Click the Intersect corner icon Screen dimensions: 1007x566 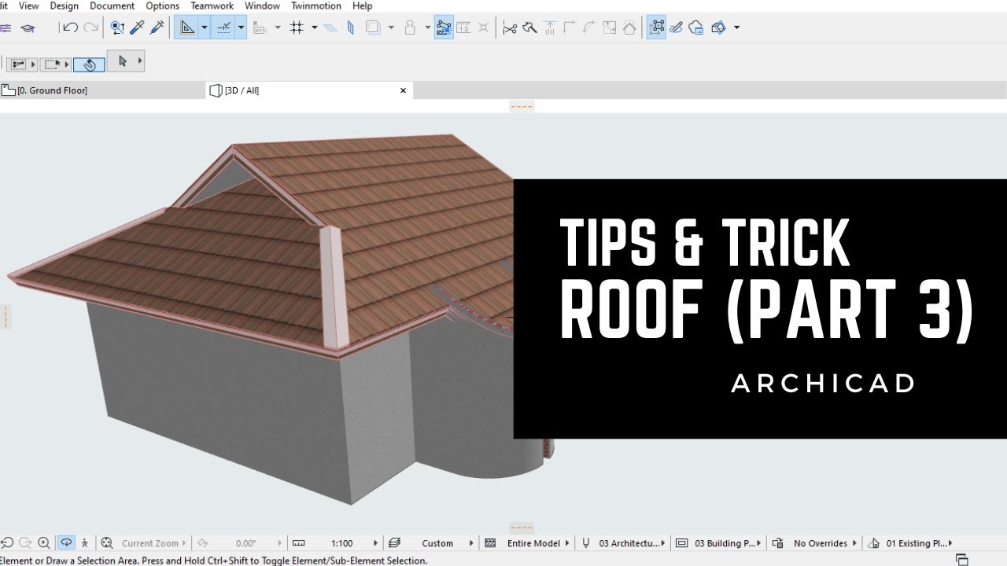[x=569, y=28]
